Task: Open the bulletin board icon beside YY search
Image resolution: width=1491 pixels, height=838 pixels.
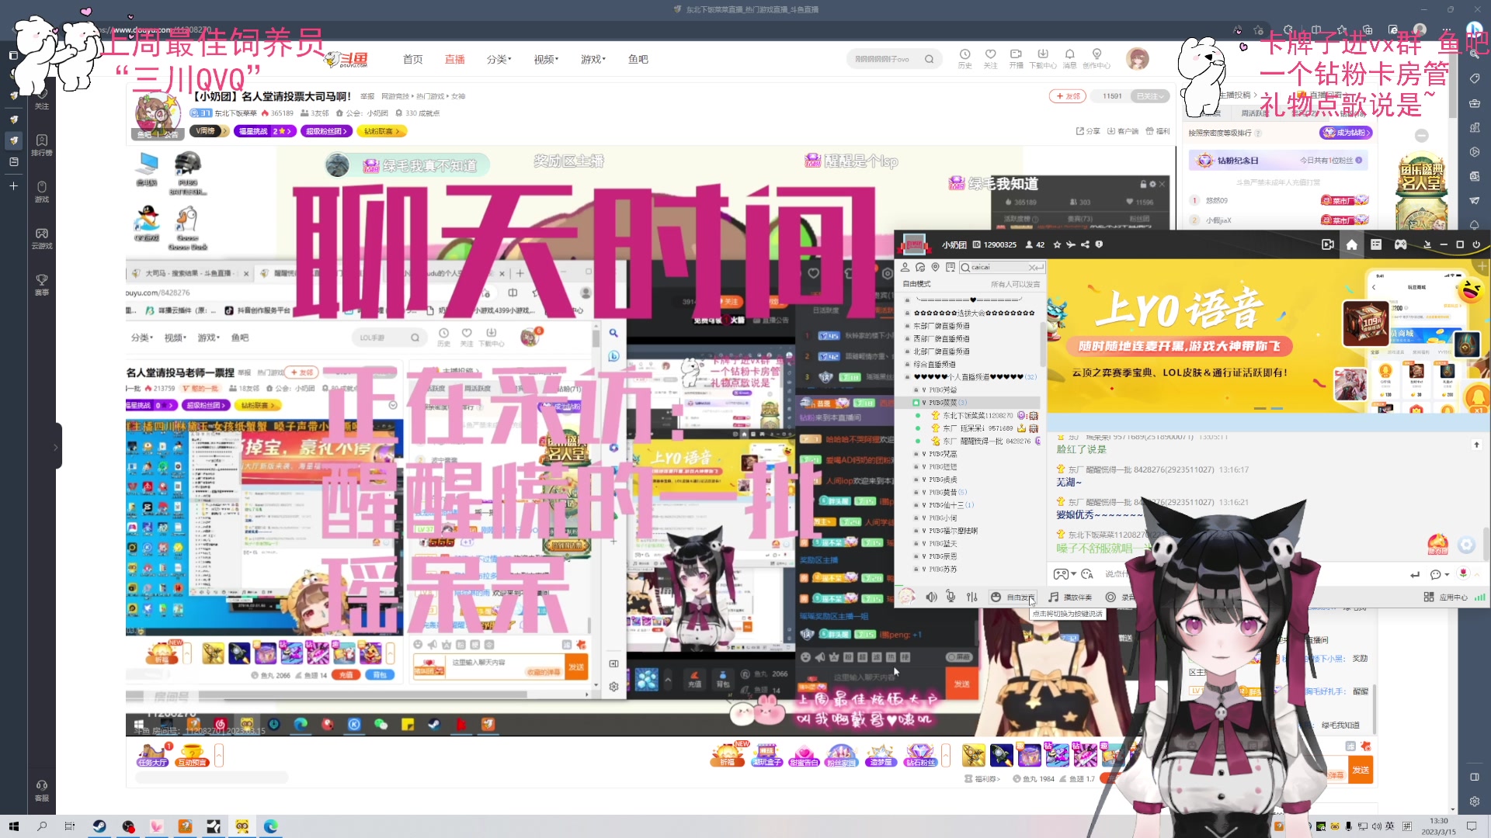Action: [950, 267]
